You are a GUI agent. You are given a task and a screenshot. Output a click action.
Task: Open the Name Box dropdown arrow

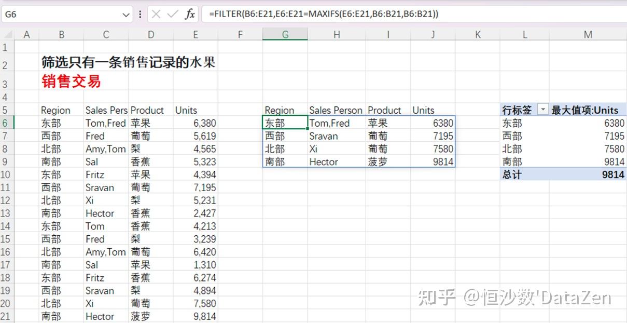coord(126,15)
